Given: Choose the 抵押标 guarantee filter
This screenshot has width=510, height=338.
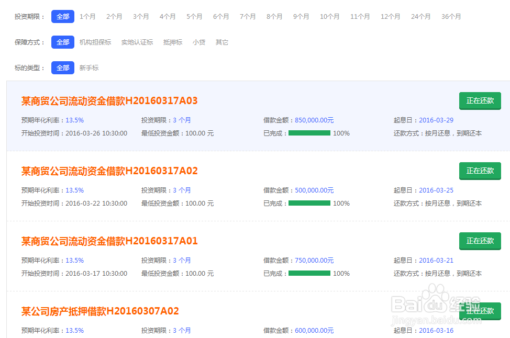Looking at the screenshot, I should click(x=173, y=42).
